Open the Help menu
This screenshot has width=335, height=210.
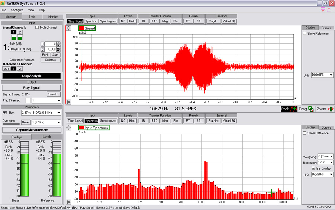[42, 10]
